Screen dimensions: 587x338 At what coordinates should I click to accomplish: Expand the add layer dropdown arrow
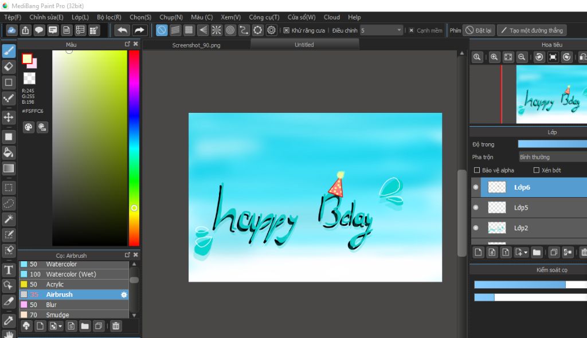pyautogui.click(x=526, y=252)
